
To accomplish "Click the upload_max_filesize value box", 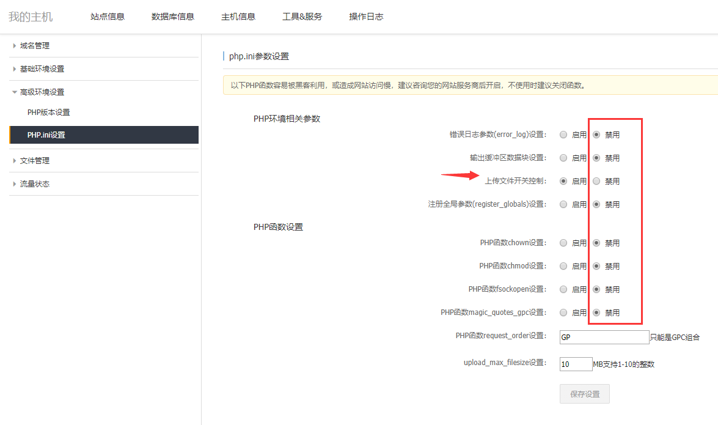I will click(x=575, y=363).
